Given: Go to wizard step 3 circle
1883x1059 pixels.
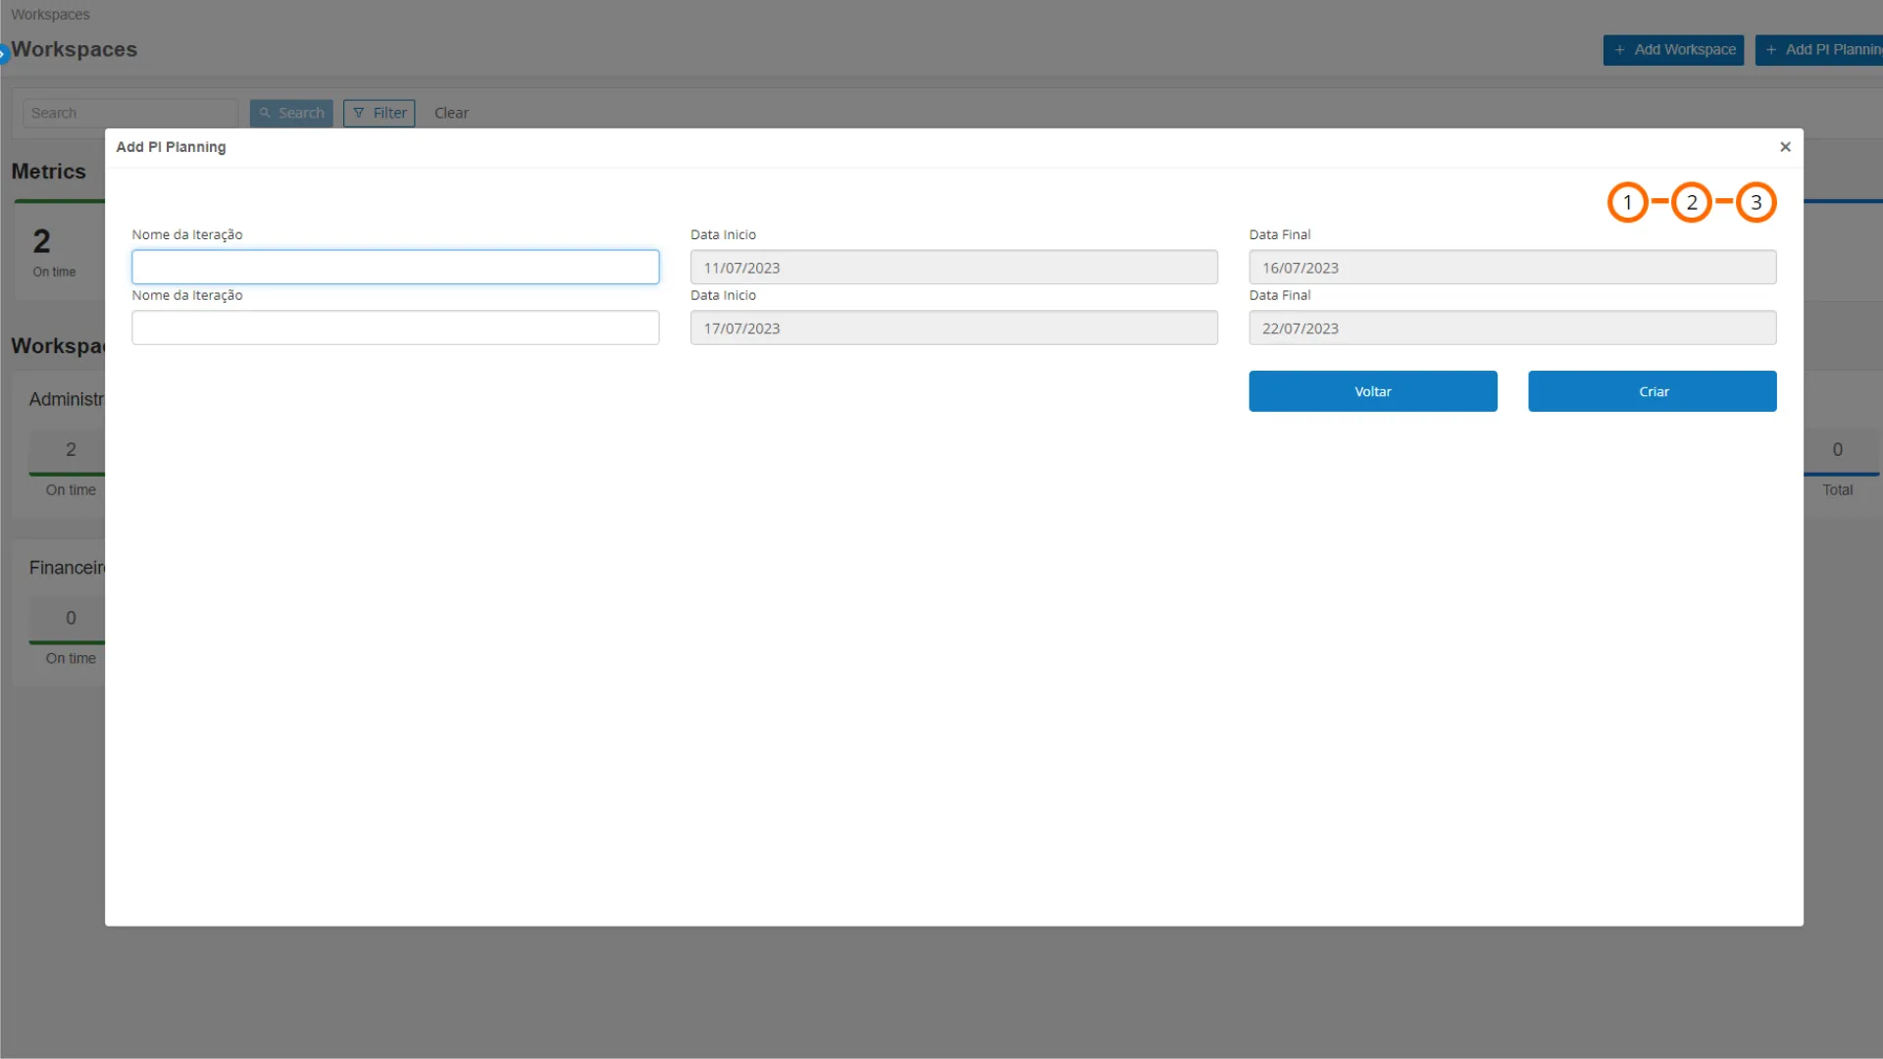Looking at the screenshot, I should (1756, 203).
